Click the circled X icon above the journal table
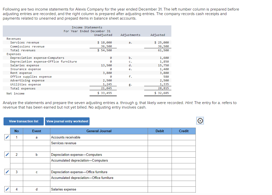 pos(200,121)
